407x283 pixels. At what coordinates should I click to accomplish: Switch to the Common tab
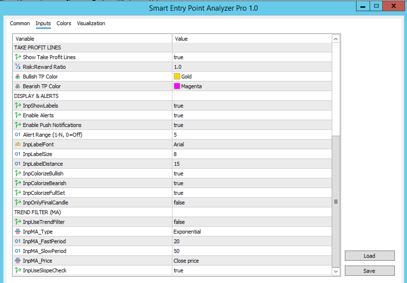20,23
